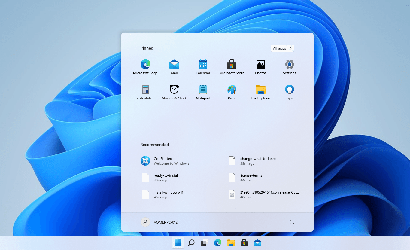Expand the All apps list
Viewport: 410px width, 250px height.
(282, 48)
